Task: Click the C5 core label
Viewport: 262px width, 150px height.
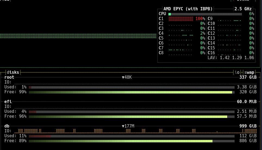Action: coord(161,38)
